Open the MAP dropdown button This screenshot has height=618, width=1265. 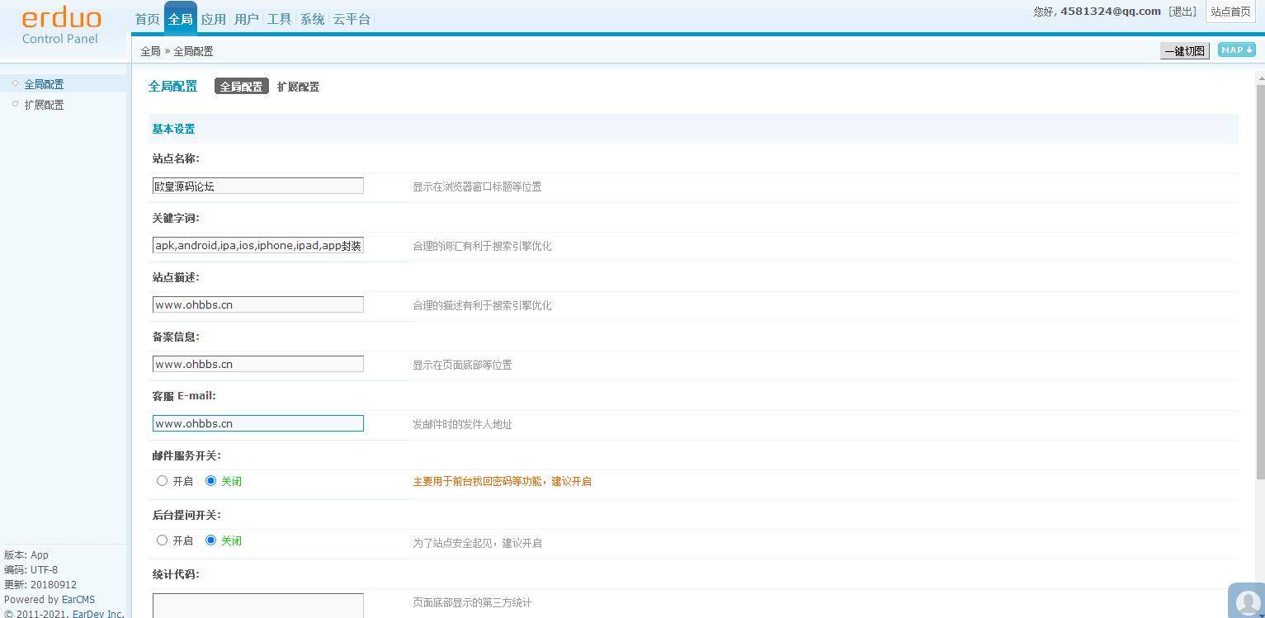pos(1236,50)
